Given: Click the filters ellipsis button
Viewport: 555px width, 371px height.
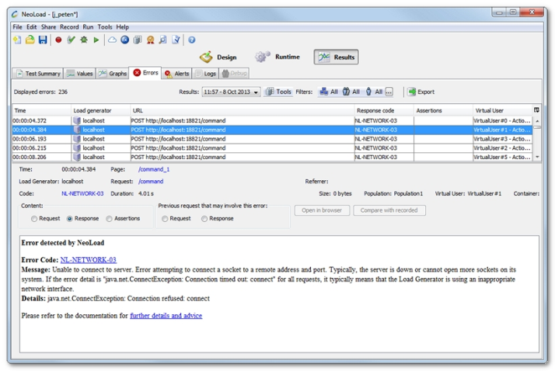Looking at the screenshot, I should click(389, 92).
